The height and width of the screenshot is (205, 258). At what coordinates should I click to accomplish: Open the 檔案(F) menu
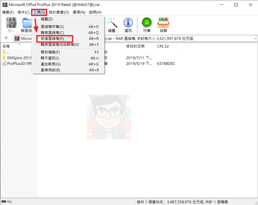click(x=8, y=12)
